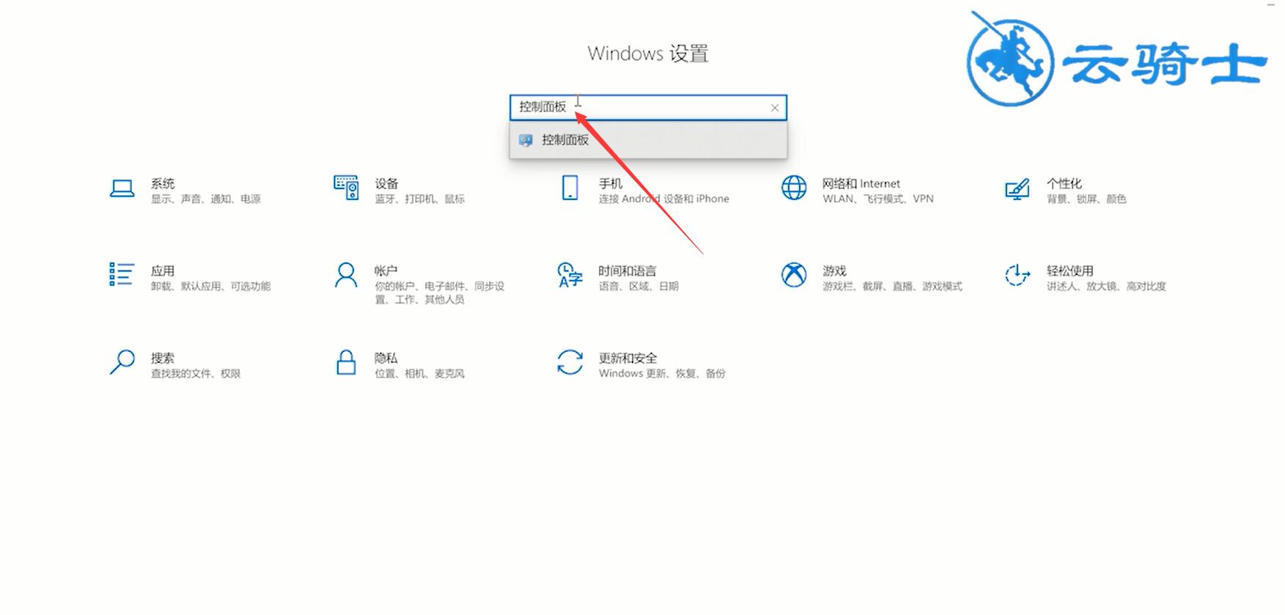
Task: Open the Search magnifier icon
Action: [122, 362]
